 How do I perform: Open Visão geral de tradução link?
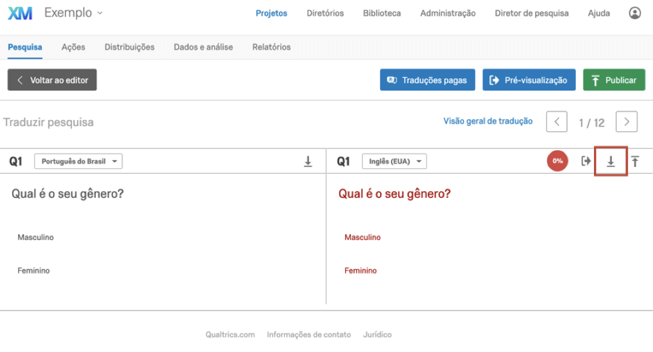487,121
